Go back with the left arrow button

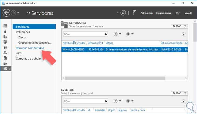click(6, 13)
